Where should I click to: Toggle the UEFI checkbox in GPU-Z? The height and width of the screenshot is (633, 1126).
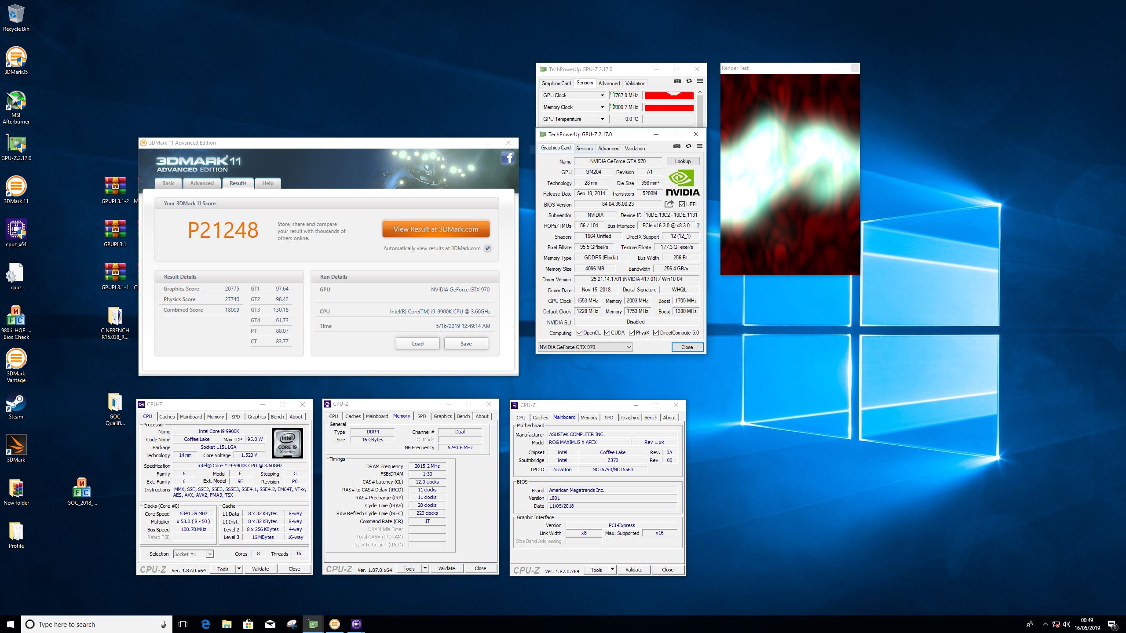point(682,204)
